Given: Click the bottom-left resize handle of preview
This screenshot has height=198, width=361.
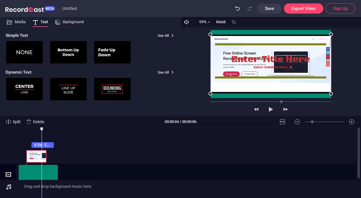Looking at the screenshot, I should click(210, 93).
